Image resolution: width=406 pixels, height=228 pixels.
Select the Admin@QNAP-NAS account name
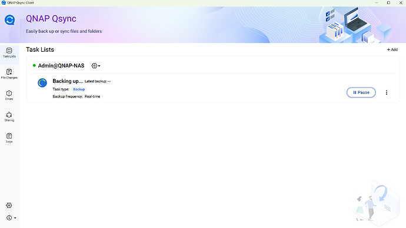click(x=61, y=66)
